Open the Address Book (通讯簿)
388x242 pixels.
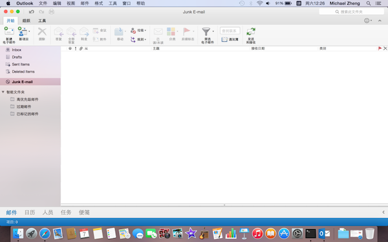[x=230, y=39]
